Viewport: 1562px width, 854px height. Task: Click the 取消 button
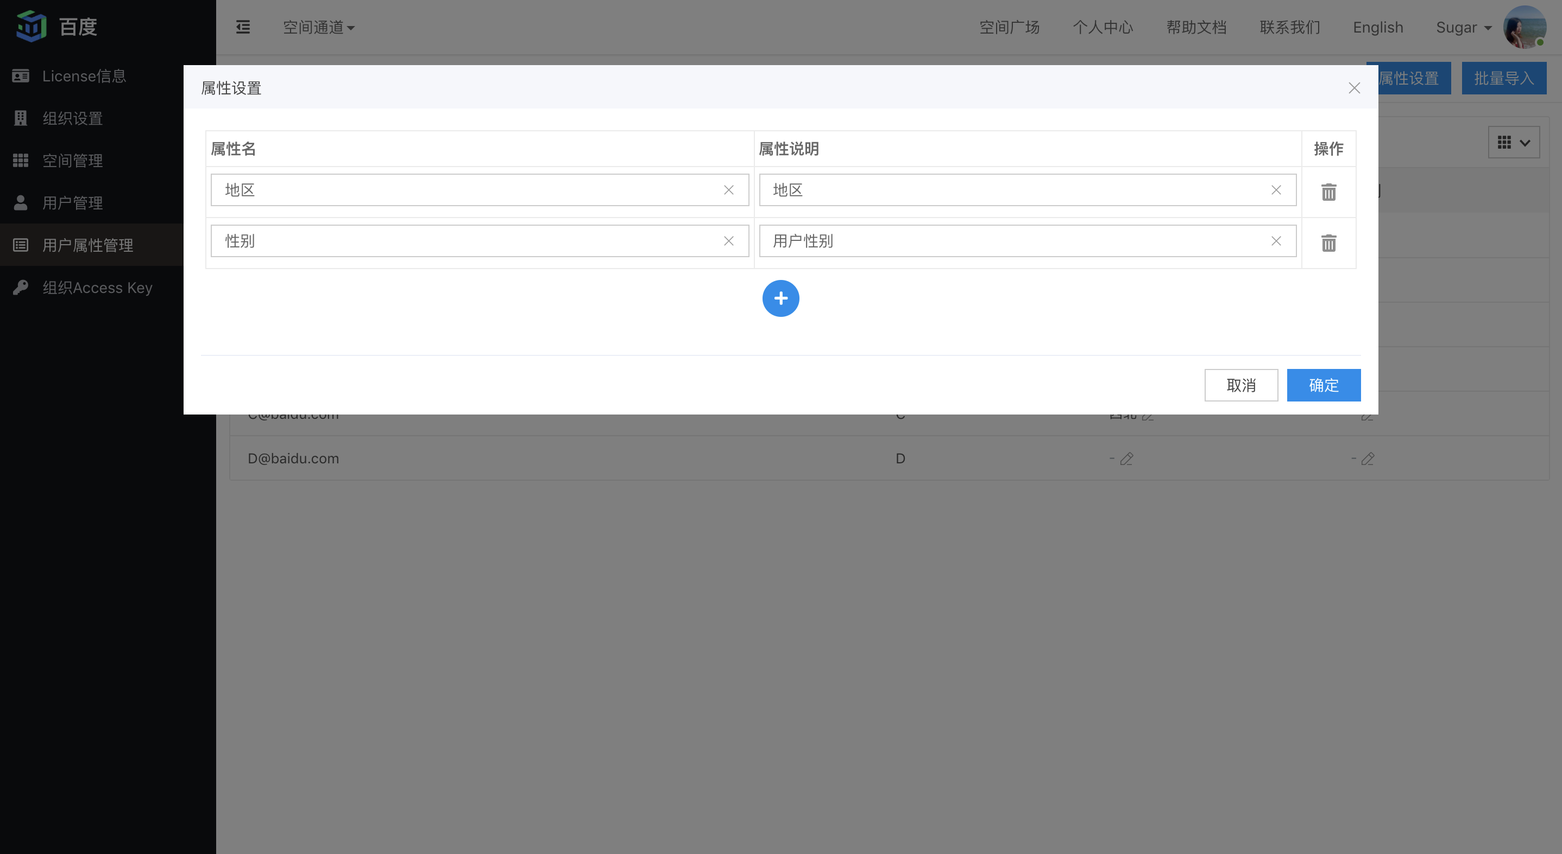tap(1240, 385)
